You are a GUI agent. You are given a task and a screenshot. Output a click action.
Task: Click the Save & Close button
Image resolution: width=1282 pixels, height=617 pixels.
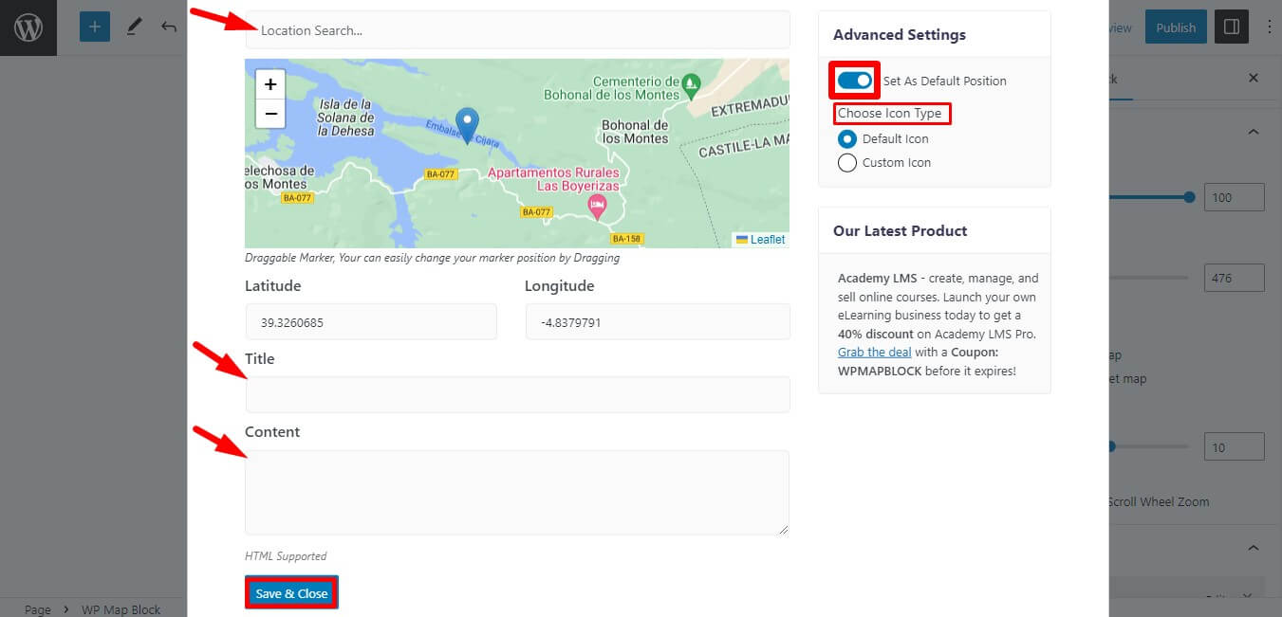[290, 591]
